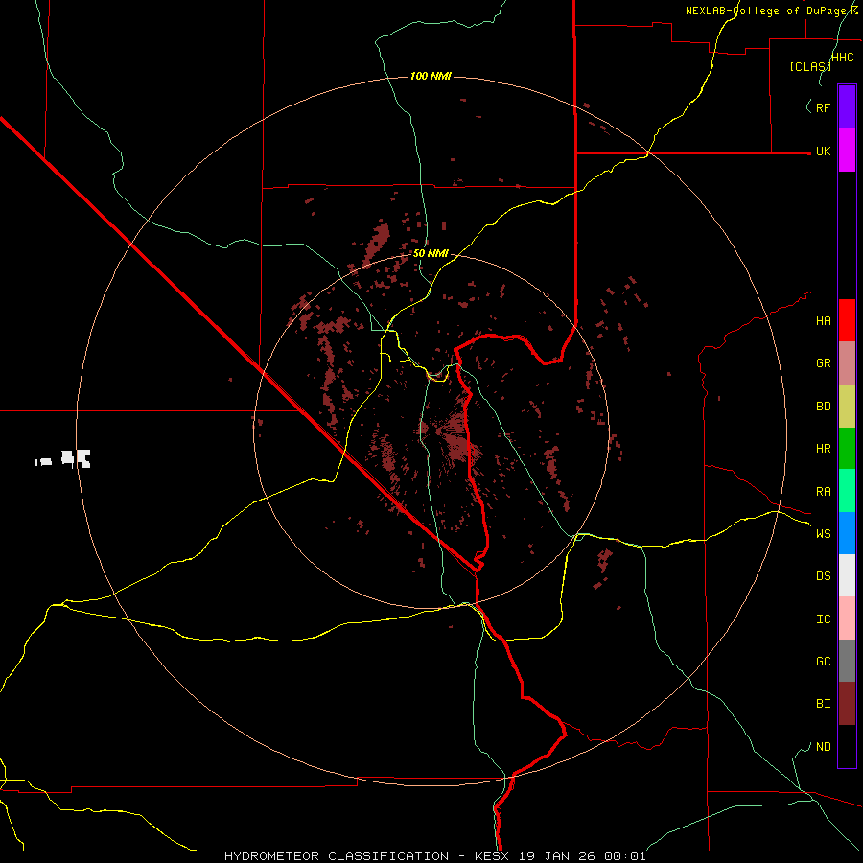
Task: Click the purple RF color swatch in legend
Action: [x=847, y=107]
